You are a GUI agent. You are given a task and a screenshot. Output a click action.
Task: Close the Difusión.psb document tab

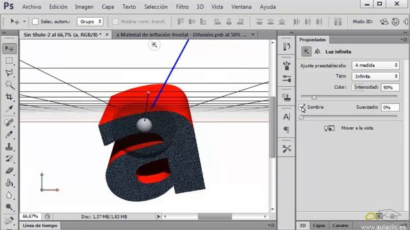253,34
